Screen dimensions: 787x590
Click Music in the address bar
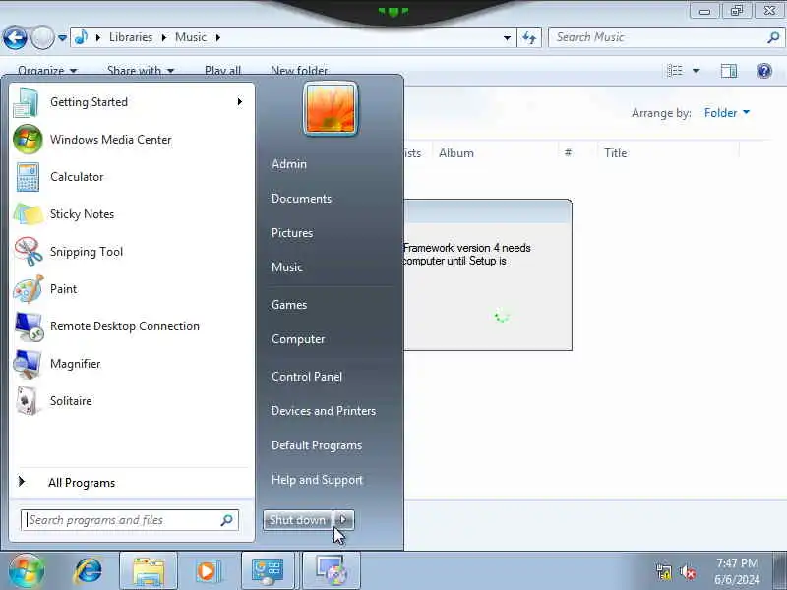click(191, 37)
